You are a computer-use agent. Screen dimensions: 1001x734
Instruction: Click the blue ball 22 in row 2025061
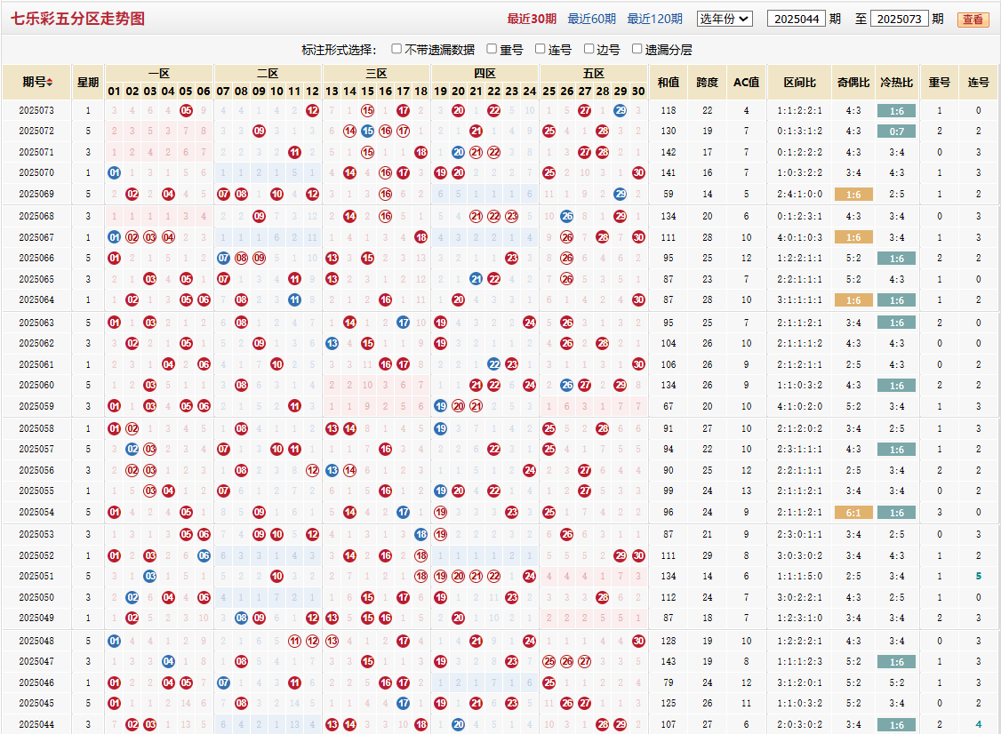coord(493,363)
